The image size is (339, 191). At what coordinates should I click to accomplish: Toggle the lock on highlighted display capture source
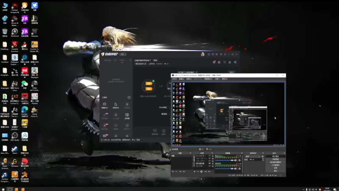(213, 163)
